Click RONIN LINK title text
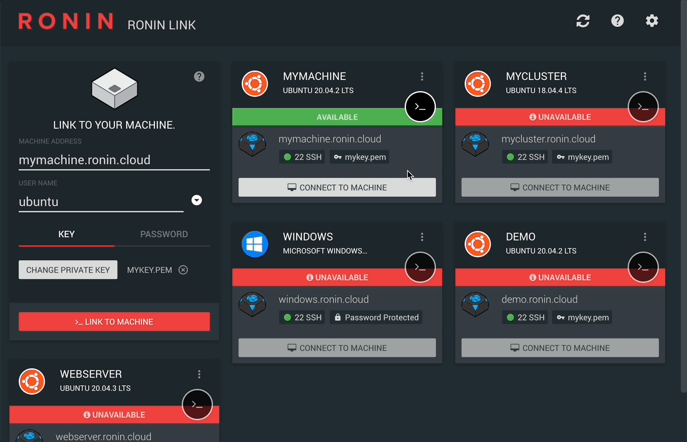 tap(162, 25)
